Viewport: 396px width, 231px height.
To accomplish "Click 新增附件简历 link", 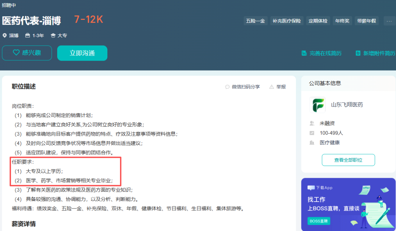I will click(x=379, y=53).
